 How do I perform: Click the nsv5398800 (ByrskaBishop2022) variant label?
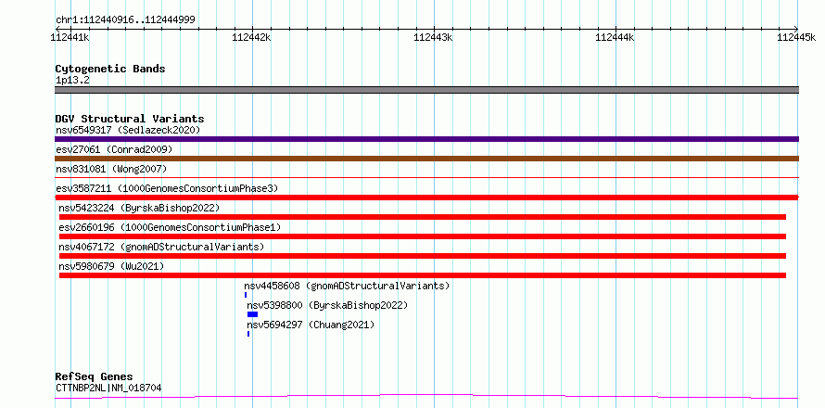[327, 305]
